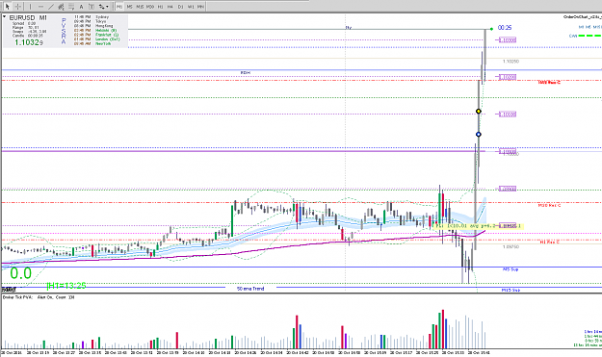The width and height of the screenshot is (602, 357).
Task: Switch chart to M30 timeframe
Action: tap(150, 7)
